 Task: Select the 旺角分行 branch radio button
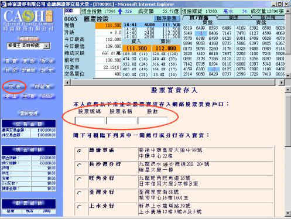click(x=79, y=179)
